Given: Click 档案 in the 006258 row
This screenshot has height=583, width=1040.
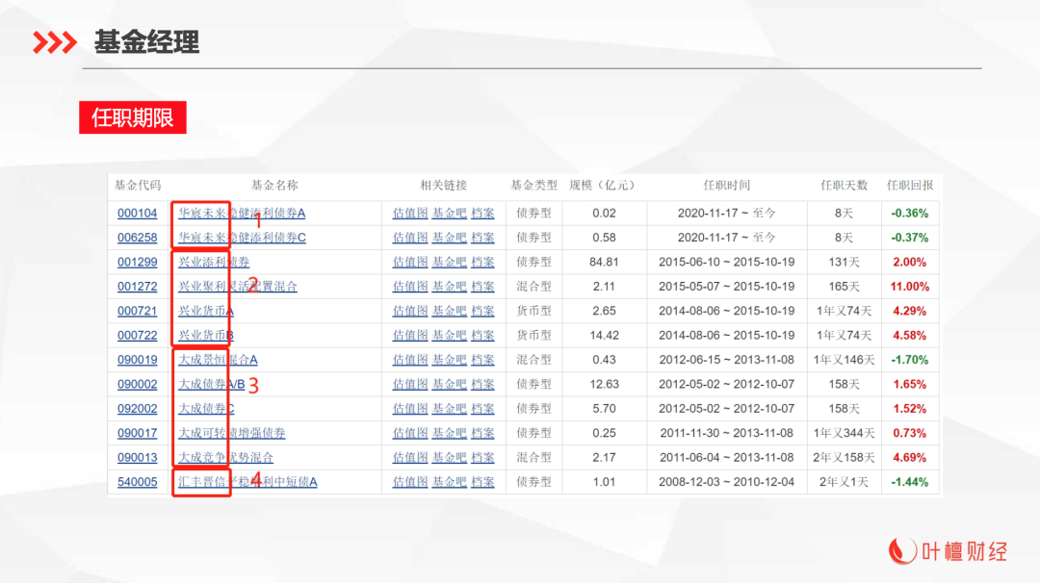Looking at the screenshot, I should coord(482,238).
